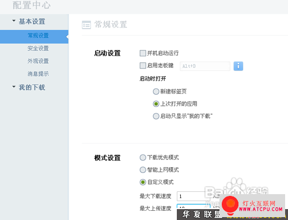288x220 pixels.
Task: Open 外观设置 in the sidebar
Action: click(38, 61)
